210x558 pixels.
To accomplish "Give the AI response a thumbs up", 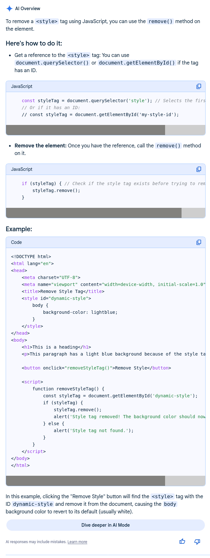I will point(182,541).
